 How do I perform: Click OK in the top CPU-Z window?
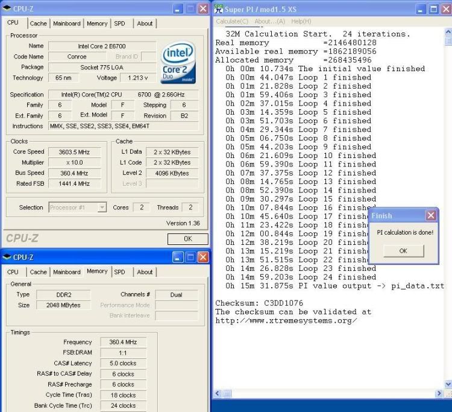click(187, 239)
